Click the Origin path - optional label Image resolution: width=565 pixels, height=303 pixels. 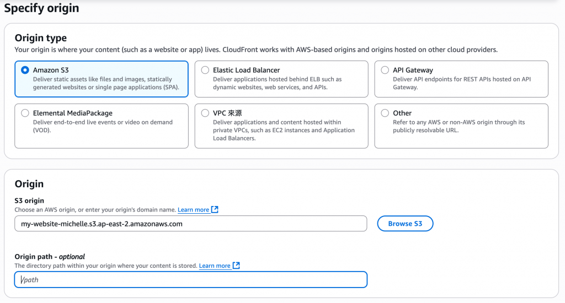click(50, 257)
